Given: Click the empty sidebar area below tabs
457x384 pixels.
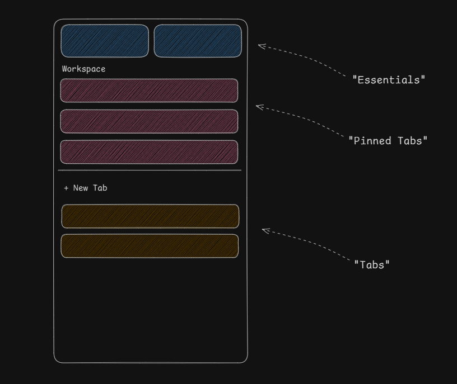Looking at the screenshot, I should click(x=151, y=310).
